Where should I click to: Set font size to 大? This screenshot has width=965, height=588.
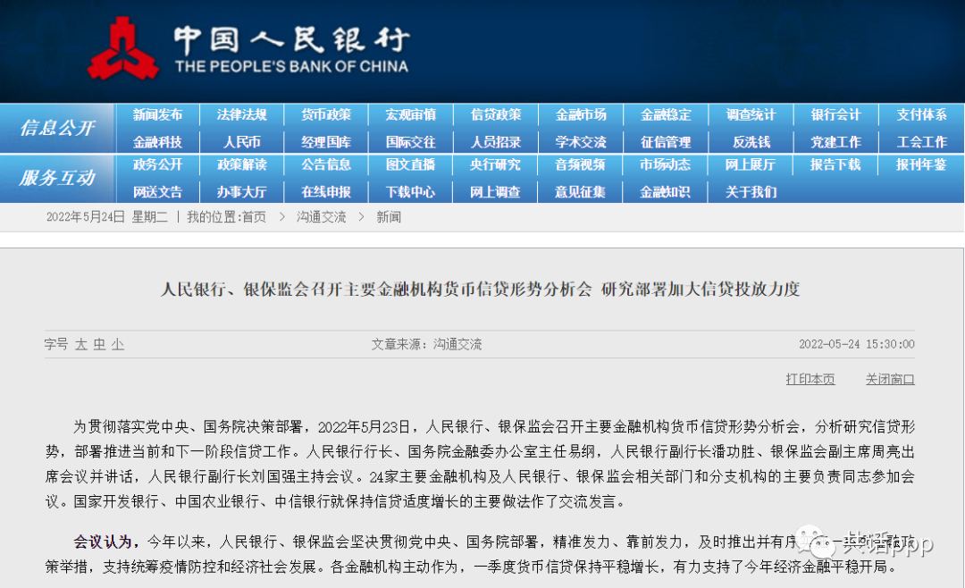click(80, 344)
